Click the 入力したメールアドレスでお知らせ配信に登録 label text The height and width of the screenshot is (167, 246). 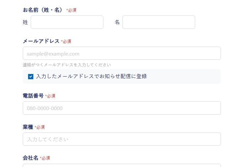pos(91,77)
